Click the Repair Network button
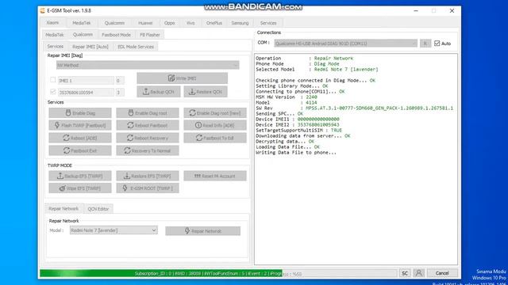Viewport: 508px width, 285px height. pyautogui.click(x=203, y=231)
